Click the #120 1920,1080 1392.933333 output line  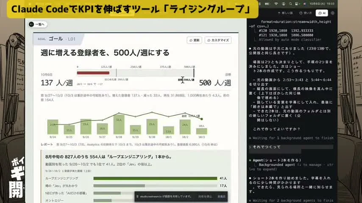pos(286,30)
